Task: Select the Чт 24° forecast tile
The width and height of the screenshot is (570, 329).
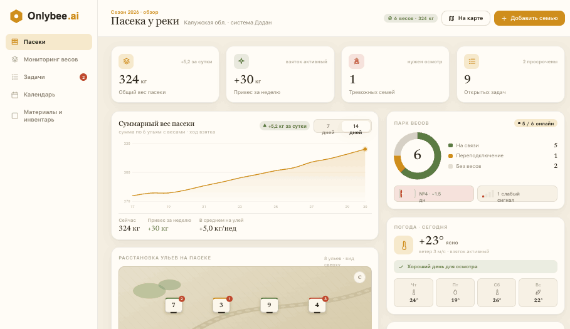Action: (414, 293)
